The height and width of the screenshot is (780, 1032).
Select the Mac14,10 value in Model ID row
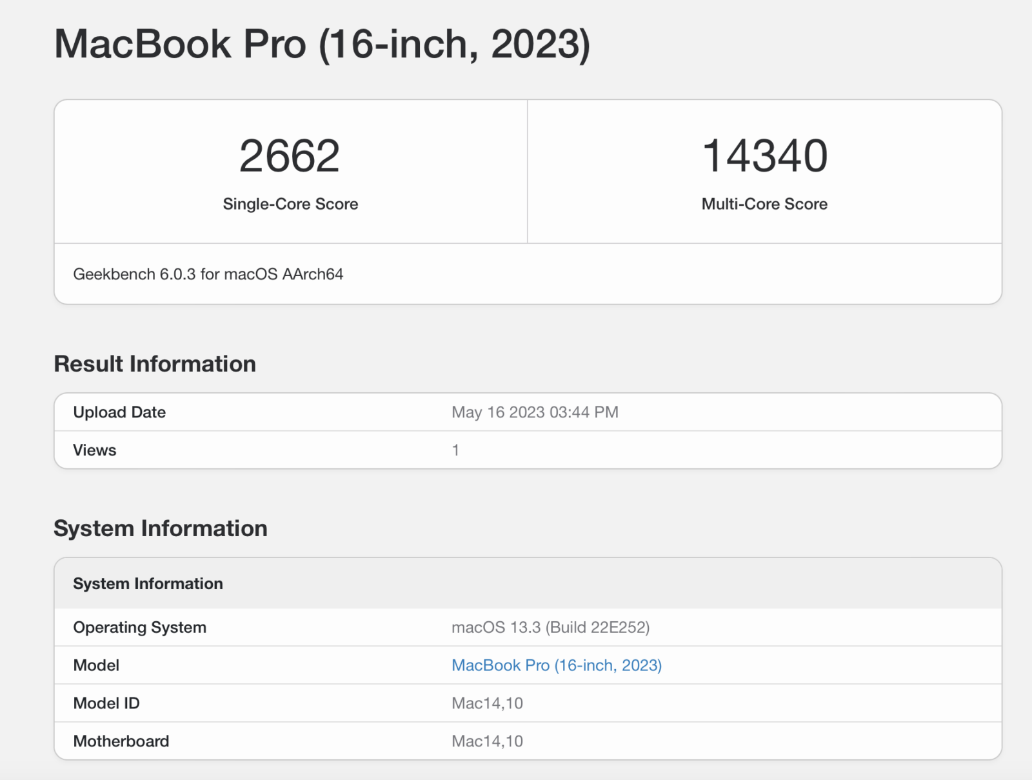487,703
